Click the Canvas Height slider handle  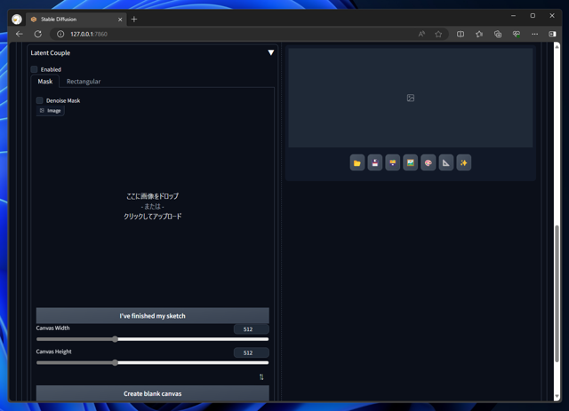(115, 363)
